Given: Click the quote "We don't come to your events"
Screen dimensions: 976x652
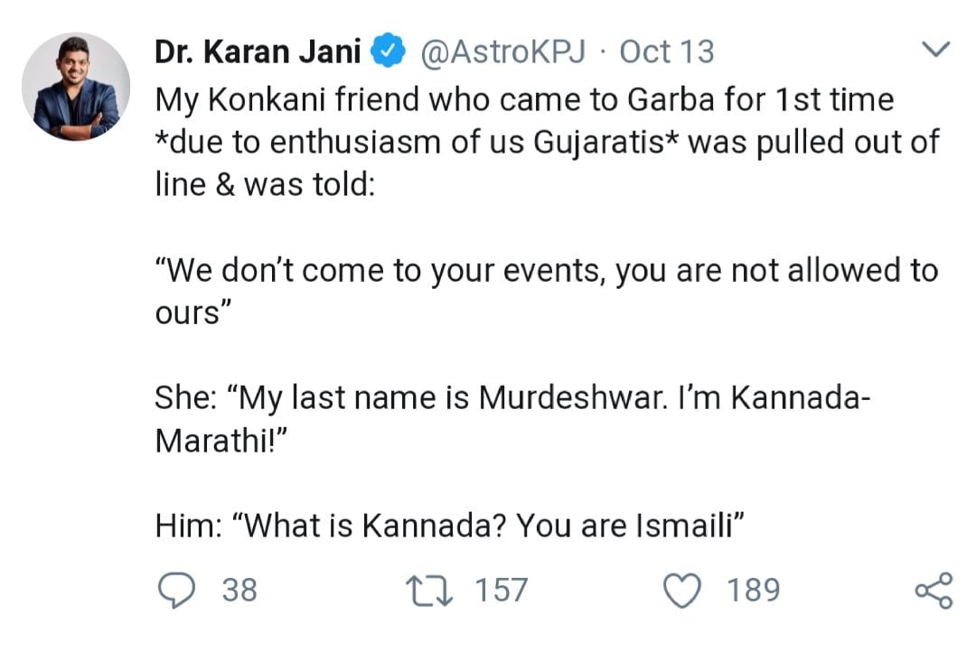Looking at the screenshot, I should point(378,271).
